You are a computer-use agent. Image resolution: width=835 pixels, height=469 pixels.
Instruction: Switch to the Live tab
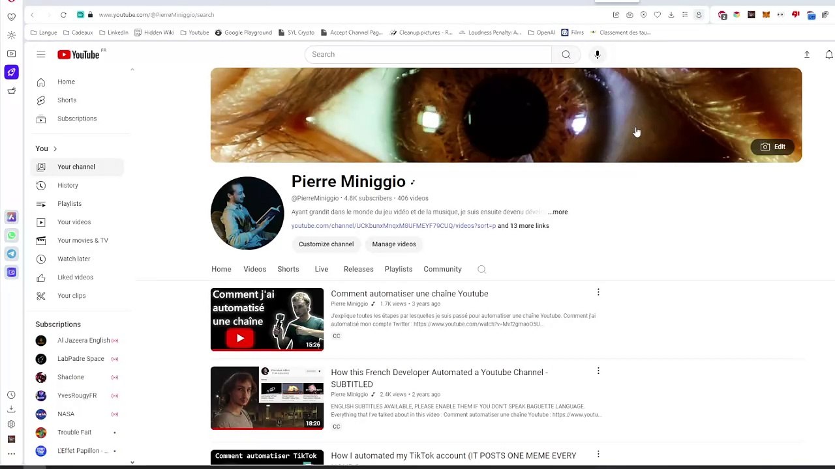point(322,269)
